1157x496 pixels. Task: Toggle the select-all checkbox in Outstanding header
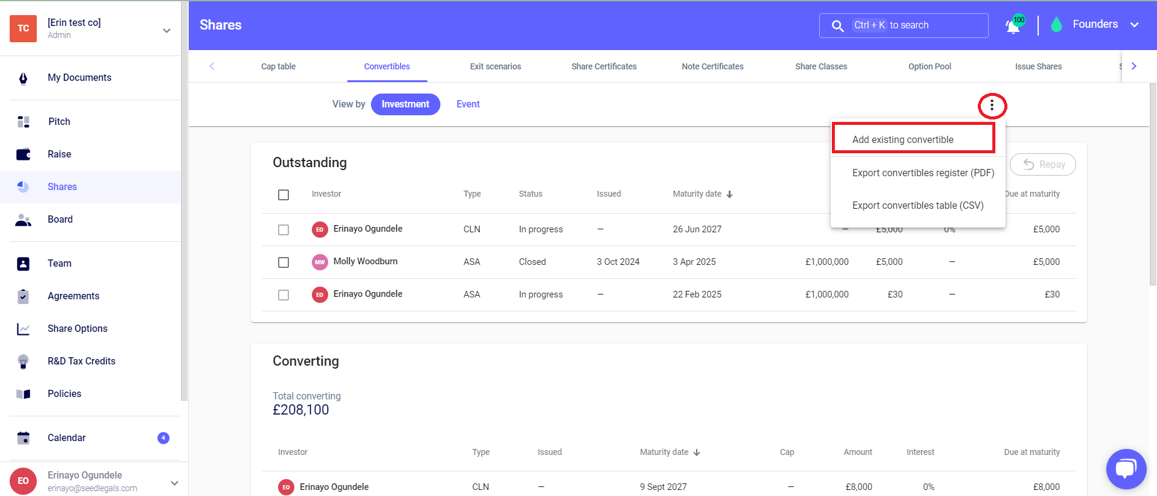pyautogui.click(x=284, y=195)
